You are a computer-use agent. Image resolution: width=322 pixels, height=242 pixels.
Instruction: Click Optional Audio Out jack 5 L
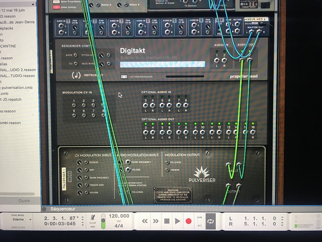(162, 132)
